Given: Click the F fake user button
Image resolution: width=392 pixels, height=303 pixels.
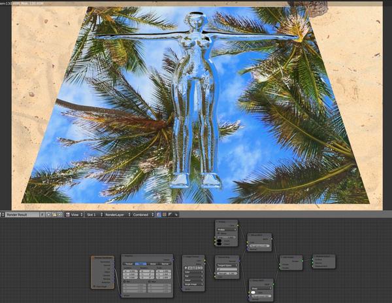Looking at the screenshot, I should [x=42, y=215].
